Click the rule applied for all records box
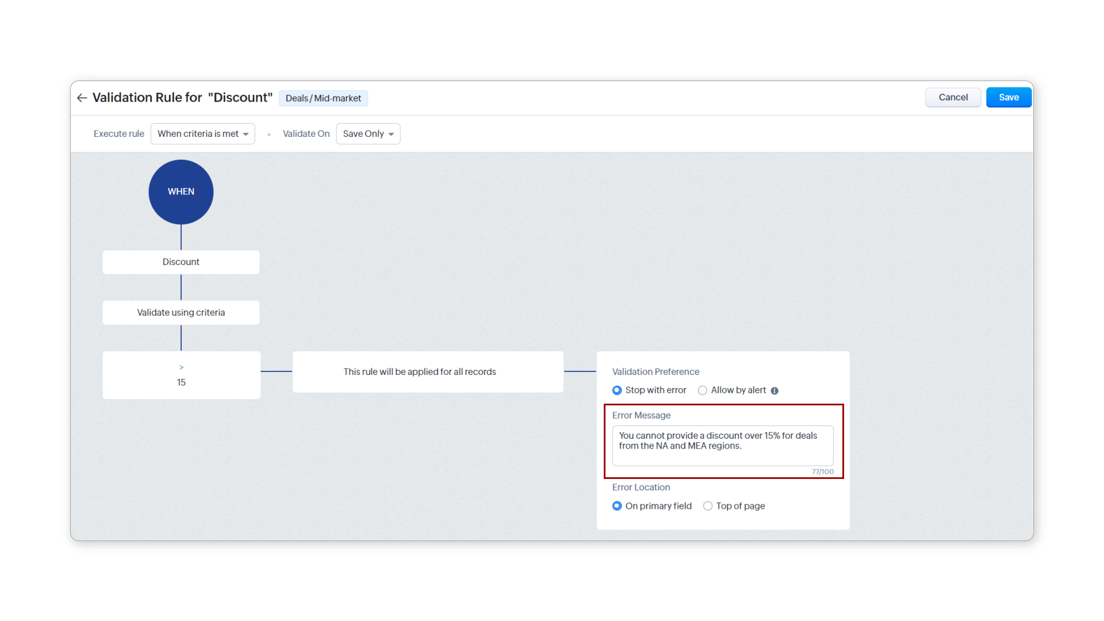The height and width of the screenshot is (621, 1104). (x=427, y=372)
